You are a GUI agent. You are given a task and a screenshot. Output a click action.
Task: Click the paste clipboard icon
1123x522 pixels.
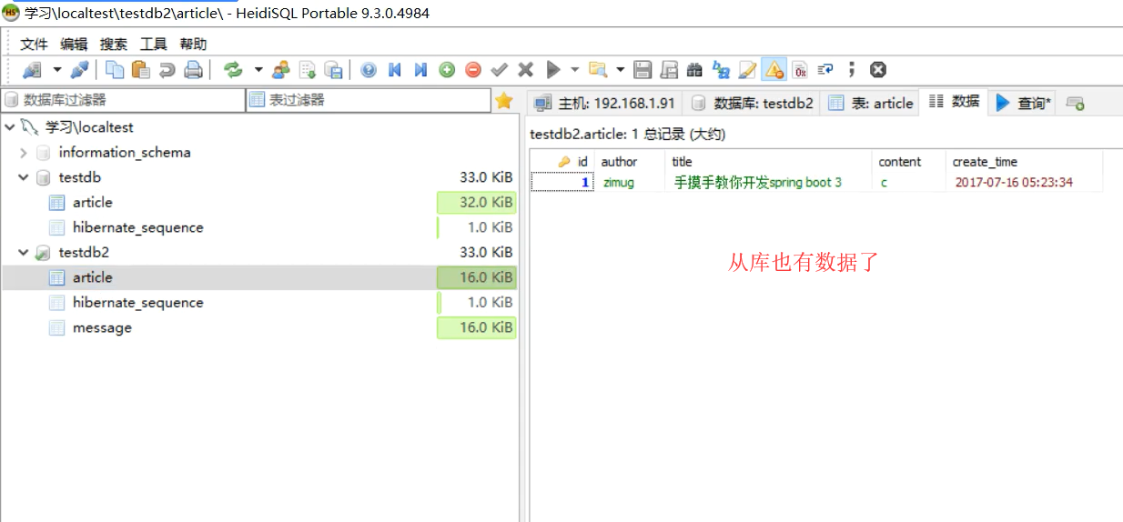(x=140, y=70)
